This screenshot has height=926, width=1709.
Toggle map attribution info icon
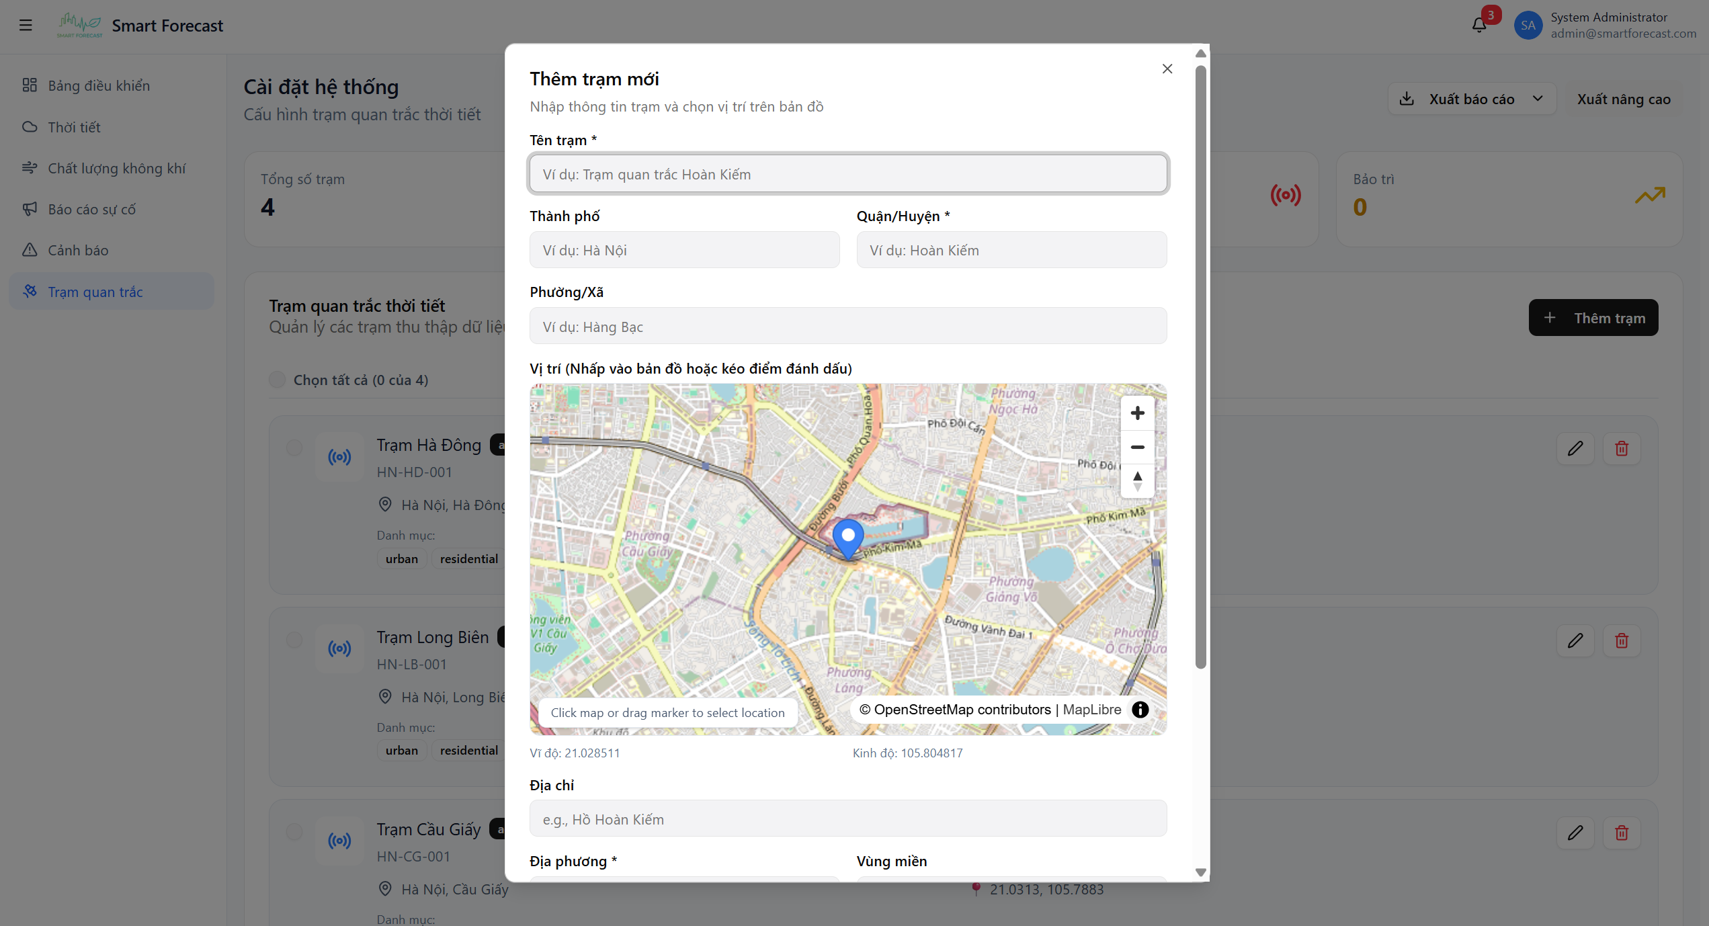tap(1140, 710)
